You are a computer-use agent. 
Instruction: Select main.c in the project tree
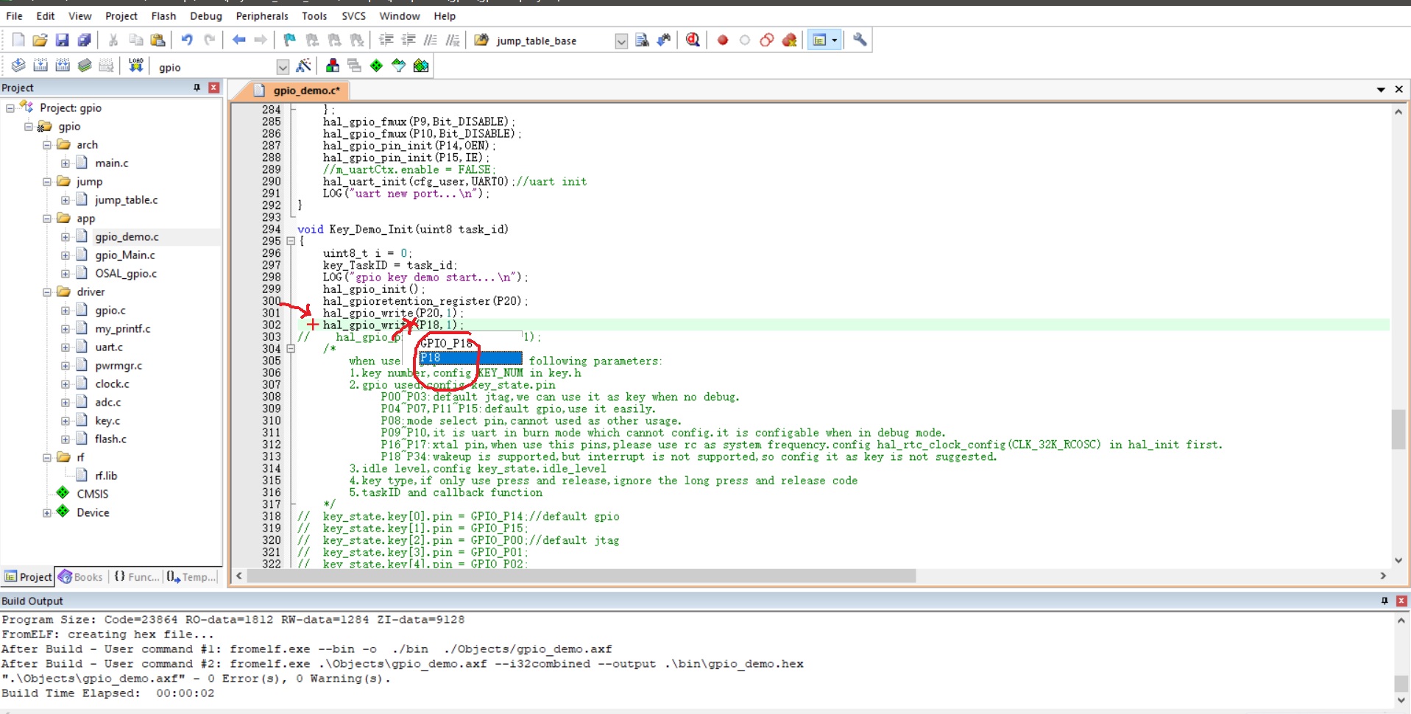pyautogui.click(x=111, y=163)
